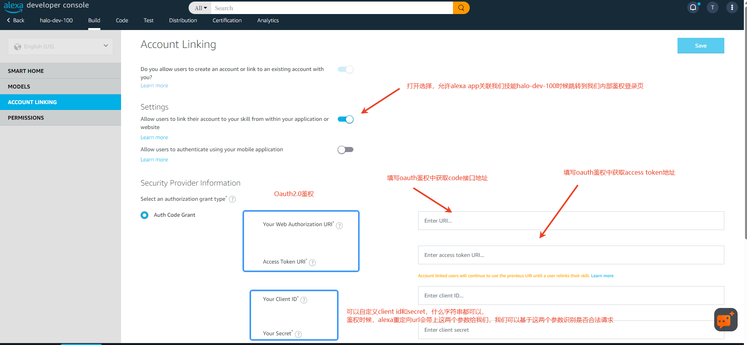
Task: Expand the English (US) language dropdown
Action: point(61,46)
